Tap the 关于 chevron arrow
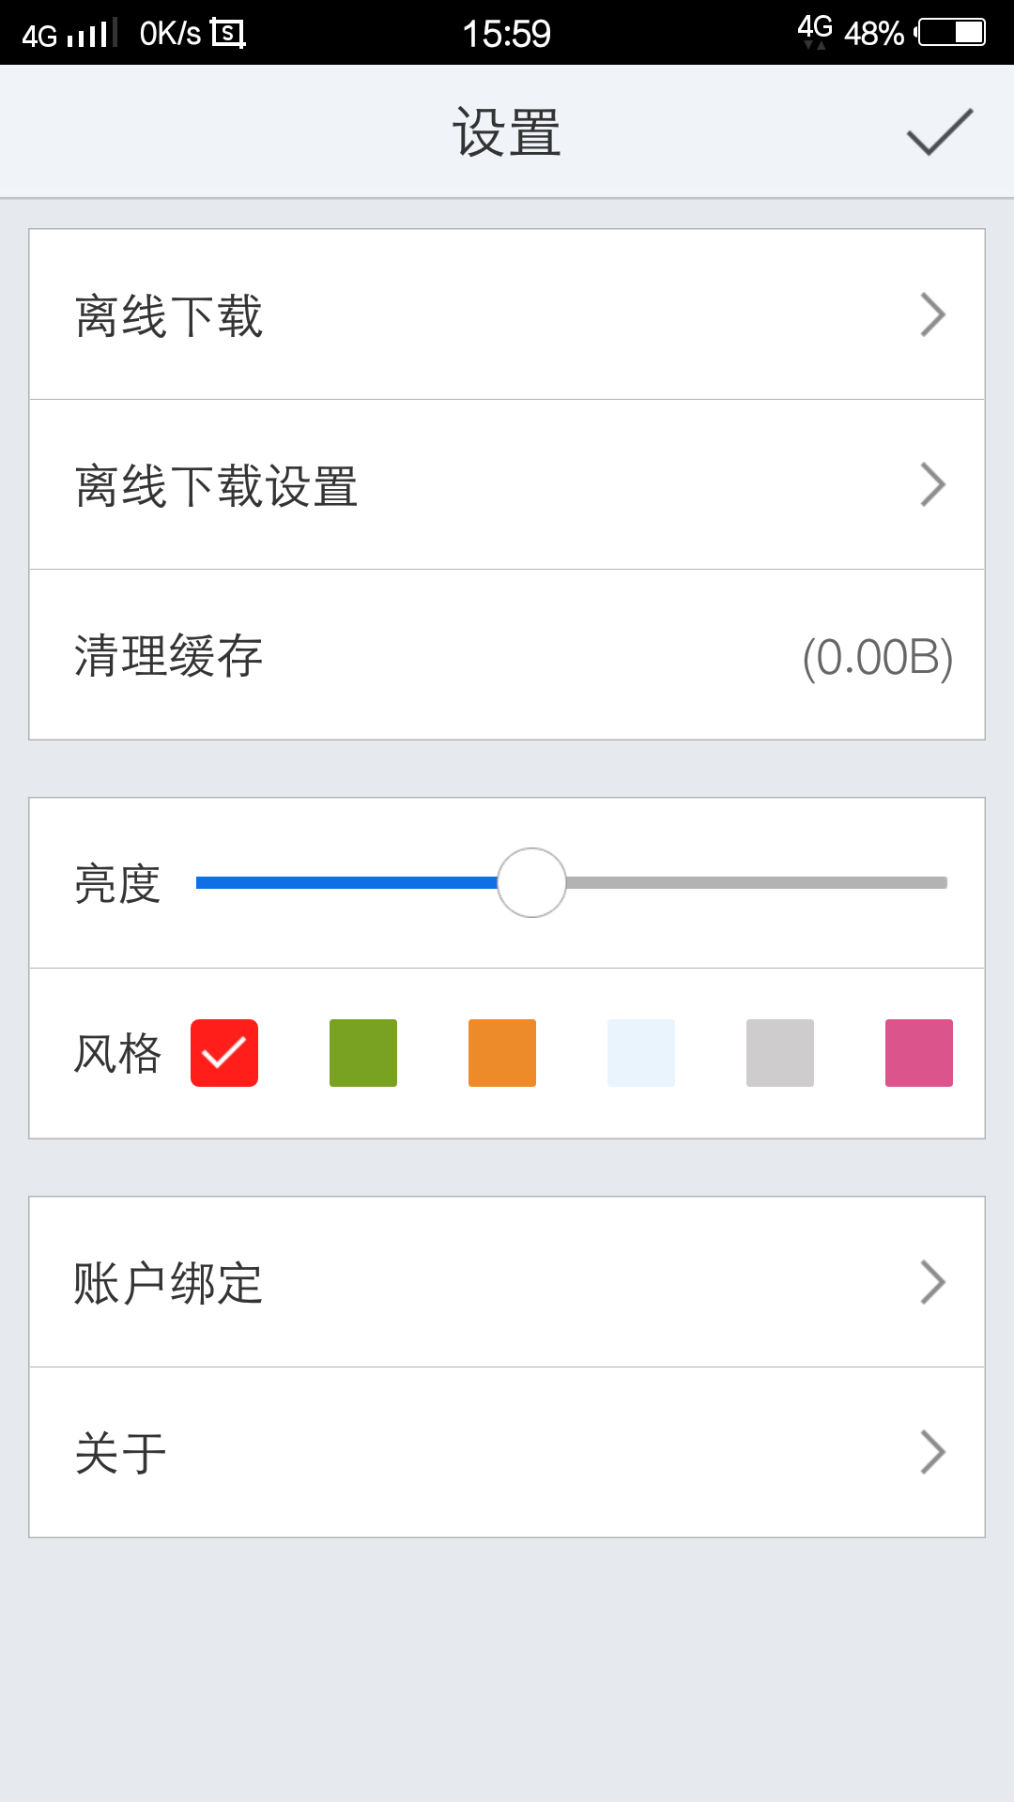 932,1452
